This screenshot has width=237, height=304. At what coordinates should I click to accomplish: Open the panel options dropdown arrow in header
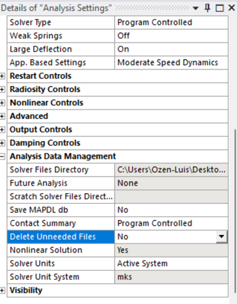195,9
